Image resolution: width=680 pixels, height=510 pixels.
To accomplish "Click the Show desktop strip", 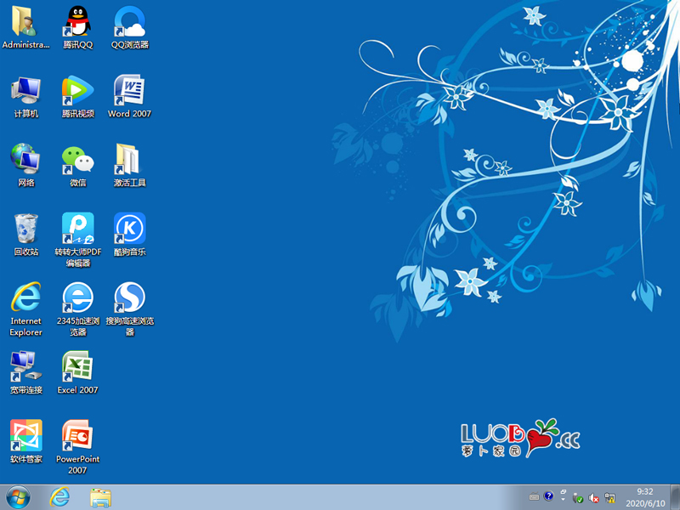I will (x=675, y=497).
